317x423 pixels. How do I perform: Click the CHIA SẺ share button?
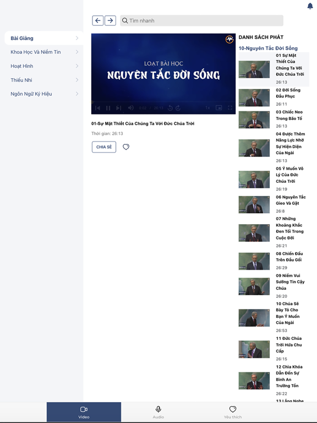104,147
